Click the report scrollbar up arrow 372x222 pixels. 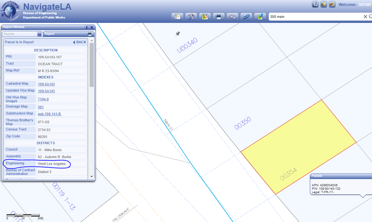92,40
